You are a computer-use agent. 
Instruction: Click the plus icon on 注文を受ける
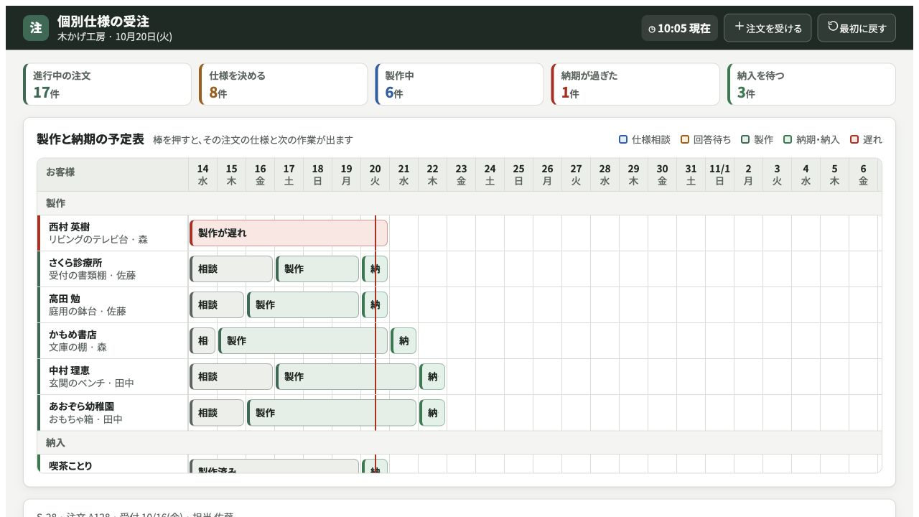click(739, 27)
